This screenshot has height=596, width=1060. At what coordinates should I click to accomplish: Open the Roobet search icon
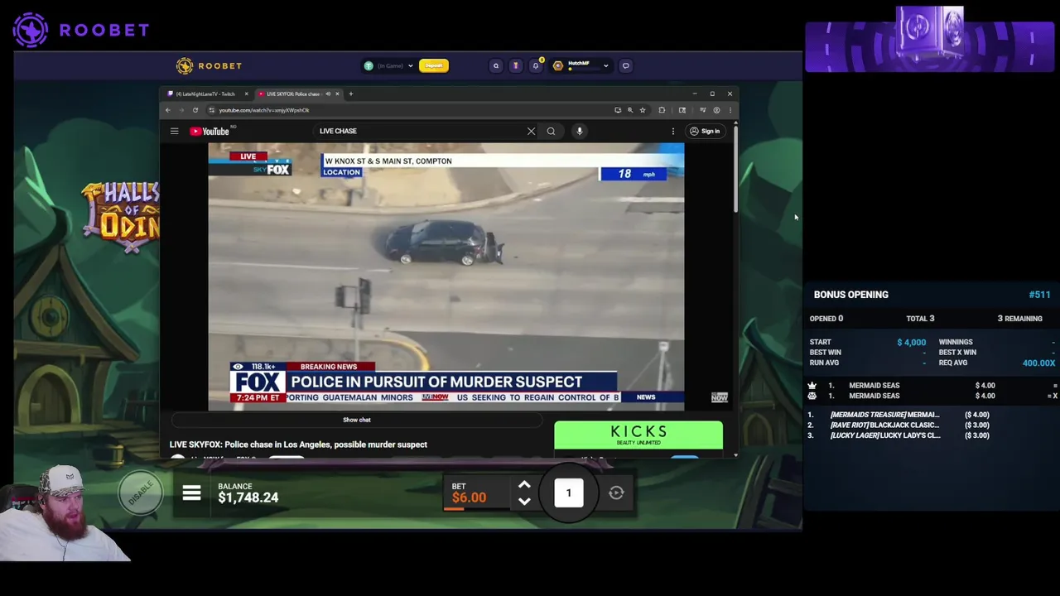(x=496, y=65)
